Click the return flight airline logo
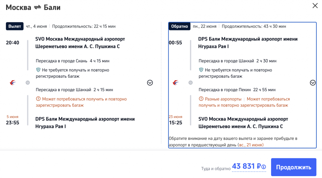The height and width of the screenshot is (178, 322). [x=175, y=83]
